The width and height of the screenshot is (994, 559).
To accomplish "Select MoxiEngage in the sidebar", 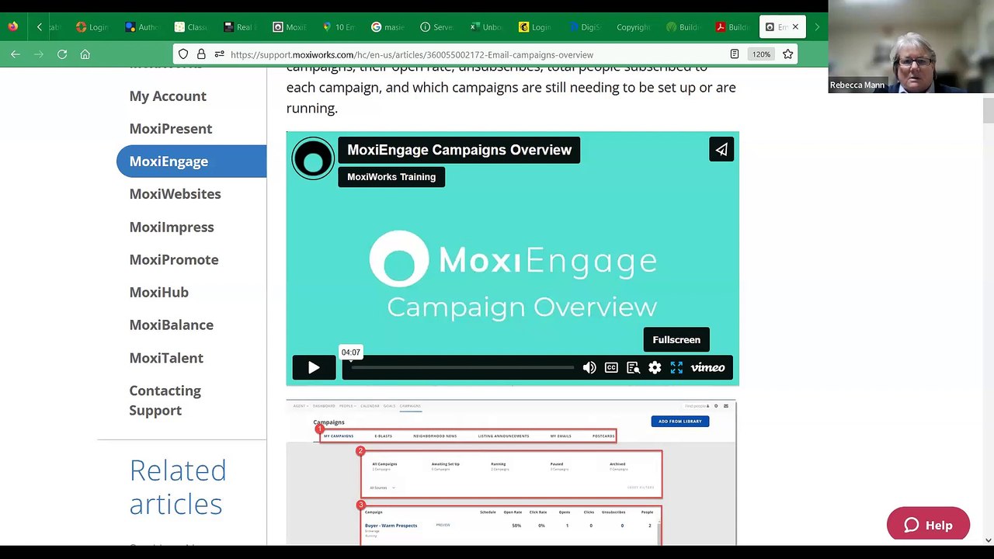I will (x=191, y=161).
